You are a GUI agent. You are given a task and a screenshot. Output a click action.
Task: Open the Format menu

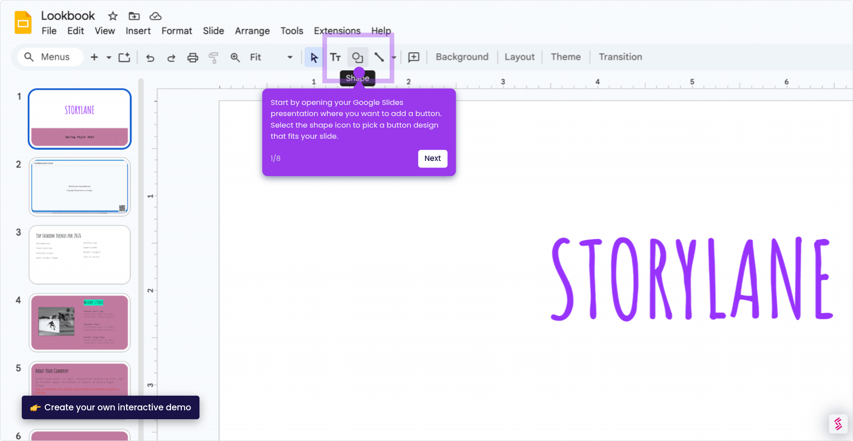[x=177, y=31]
